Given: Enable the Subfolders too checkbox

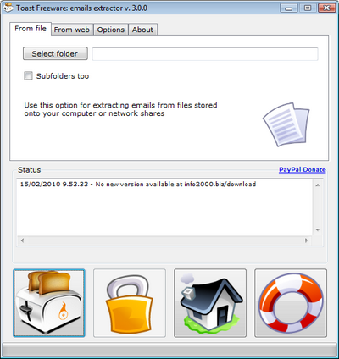Looking at the screenshot, I should 28,76.
